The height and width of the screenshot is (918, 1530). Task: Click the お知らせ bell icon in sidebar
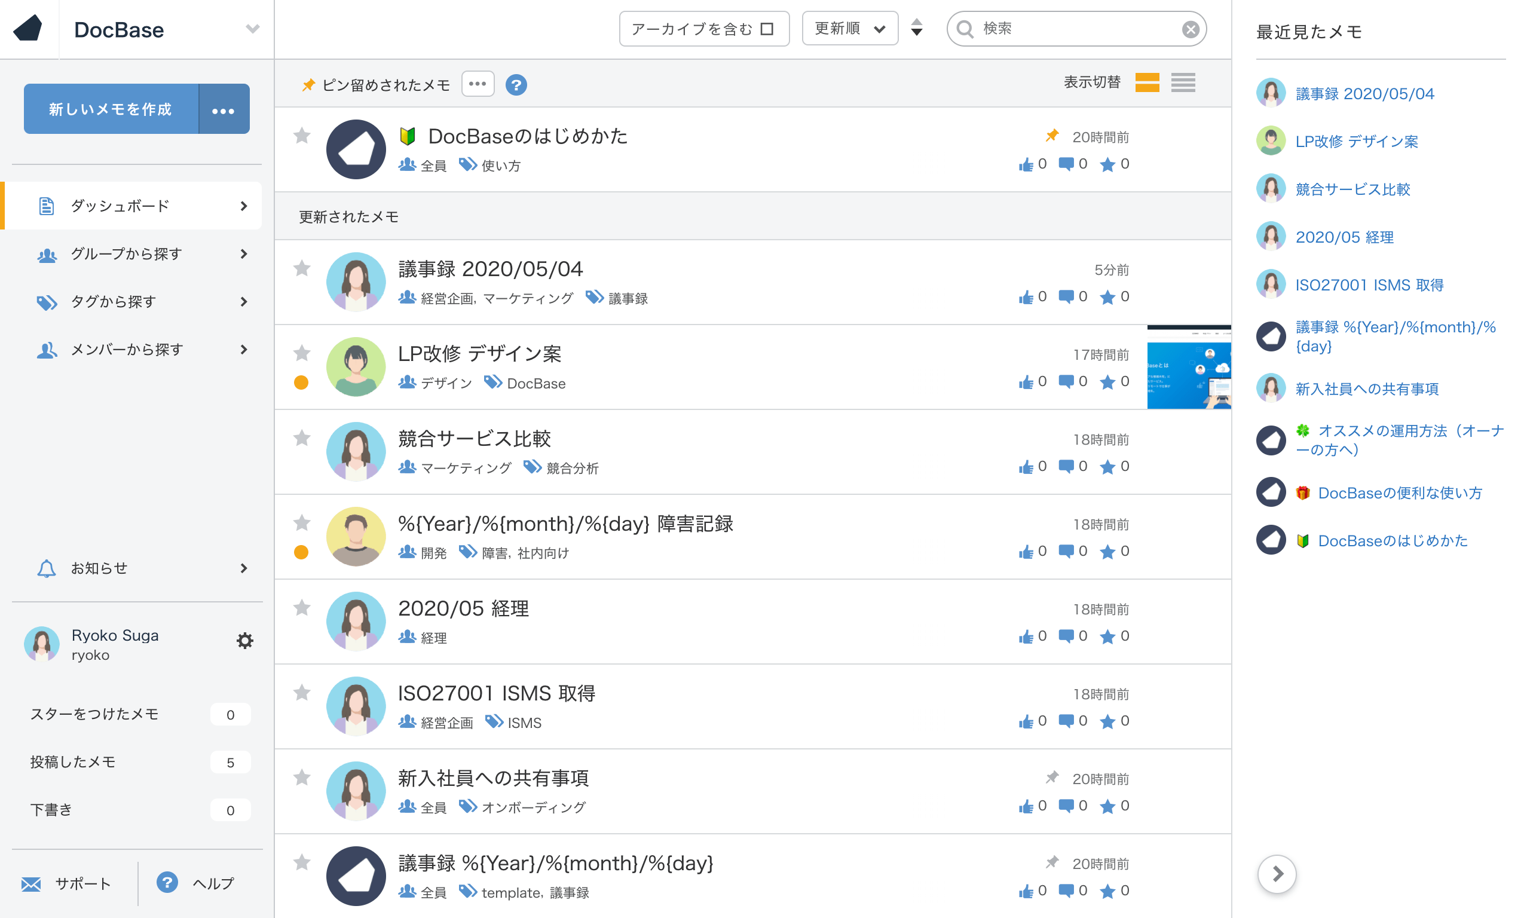coord(46,568)
